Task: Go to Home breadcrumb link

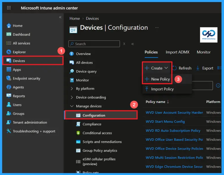Action: click(75, 18)
